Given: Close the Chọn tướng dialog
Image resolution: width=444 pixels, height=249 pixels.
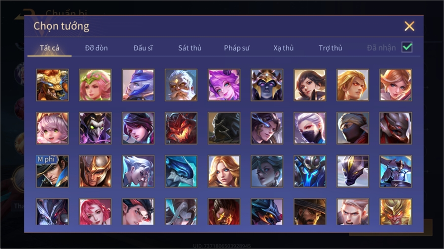Looking at the screenshot, I should pyautogui.click(x=409, y=26).
